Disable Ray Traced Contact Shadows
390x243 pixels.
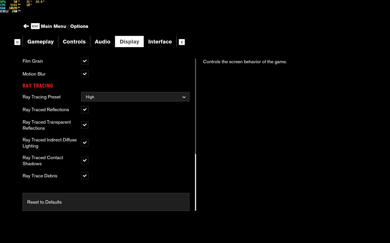pyautogui.click(x=85, y=160)
